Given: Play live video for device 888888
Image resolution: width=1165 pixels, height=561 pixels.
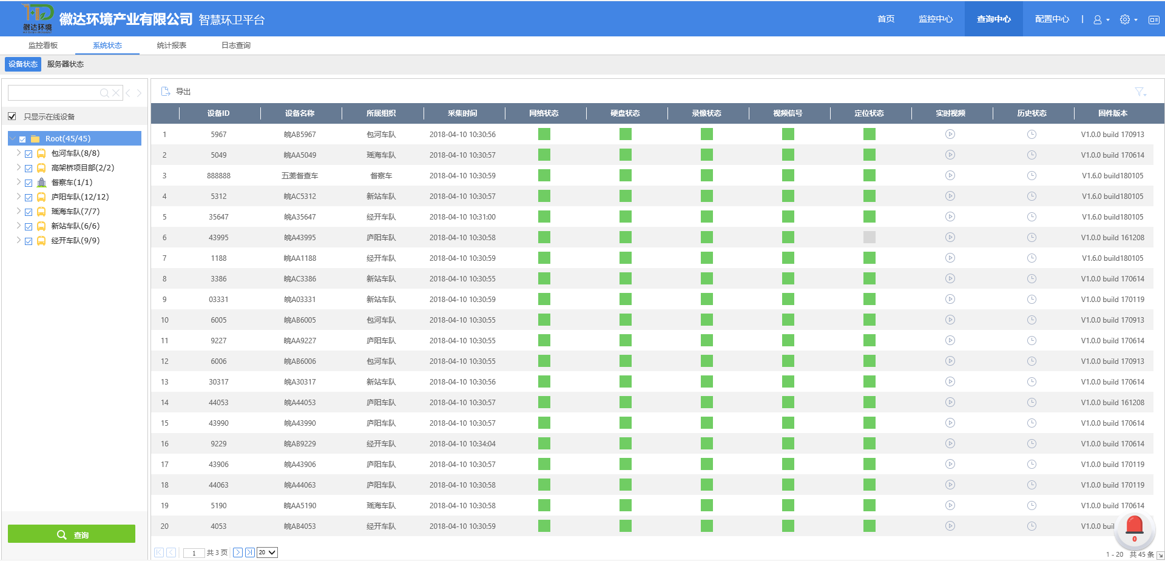Looking at the screenshot, I should (x=950, y=175).
